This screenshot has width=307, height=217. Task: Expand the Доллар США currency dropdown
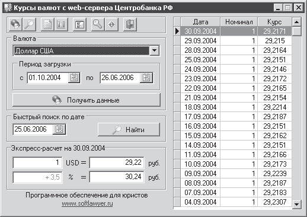coord(155,50)
